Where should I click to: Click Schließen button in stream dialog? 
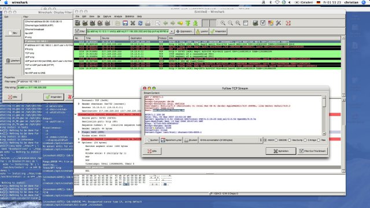(281, 151)
